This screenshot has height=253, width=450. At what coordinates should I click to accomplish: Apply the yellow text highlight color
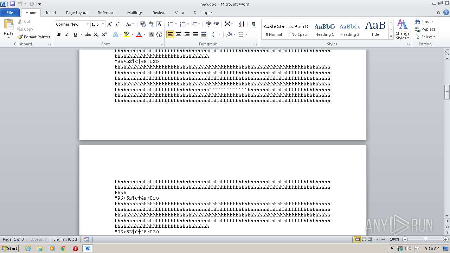tap(127, 34)
